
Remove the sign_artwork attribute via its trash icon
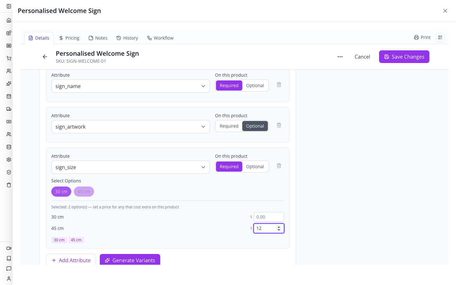coord(279,125)
